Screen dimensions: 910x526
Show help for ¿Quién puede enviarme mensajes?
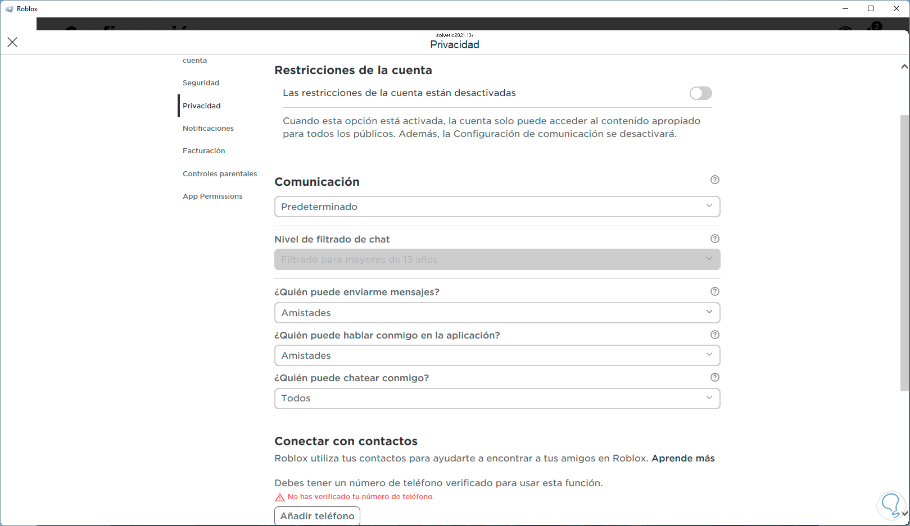[715, 291]
